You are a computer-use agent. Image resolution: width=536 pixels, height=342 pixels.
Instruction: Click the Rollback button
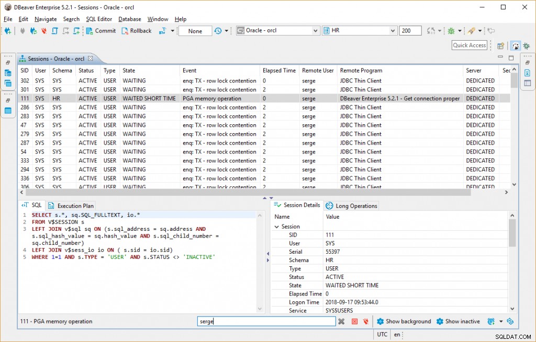137,31
